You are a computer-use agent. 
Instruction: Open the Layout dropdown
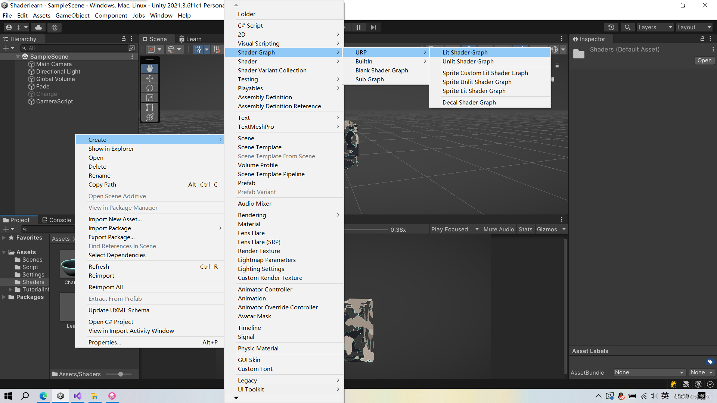(x=694, y=27)
